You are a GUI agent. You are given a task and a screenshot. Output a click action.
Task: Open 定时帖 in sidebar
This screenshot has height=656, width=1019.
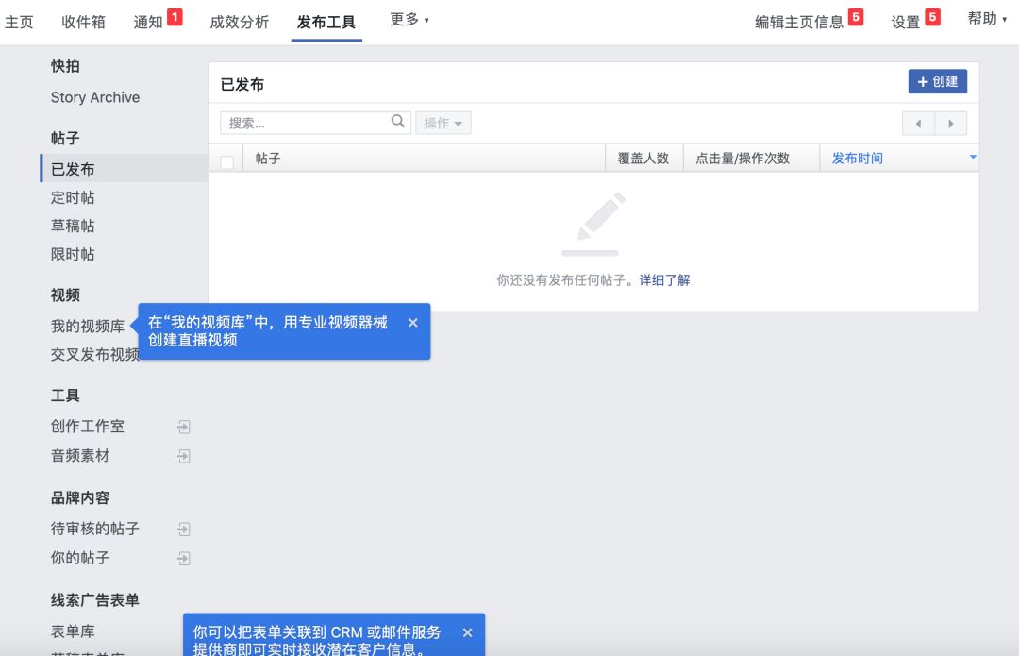point(73,197)
